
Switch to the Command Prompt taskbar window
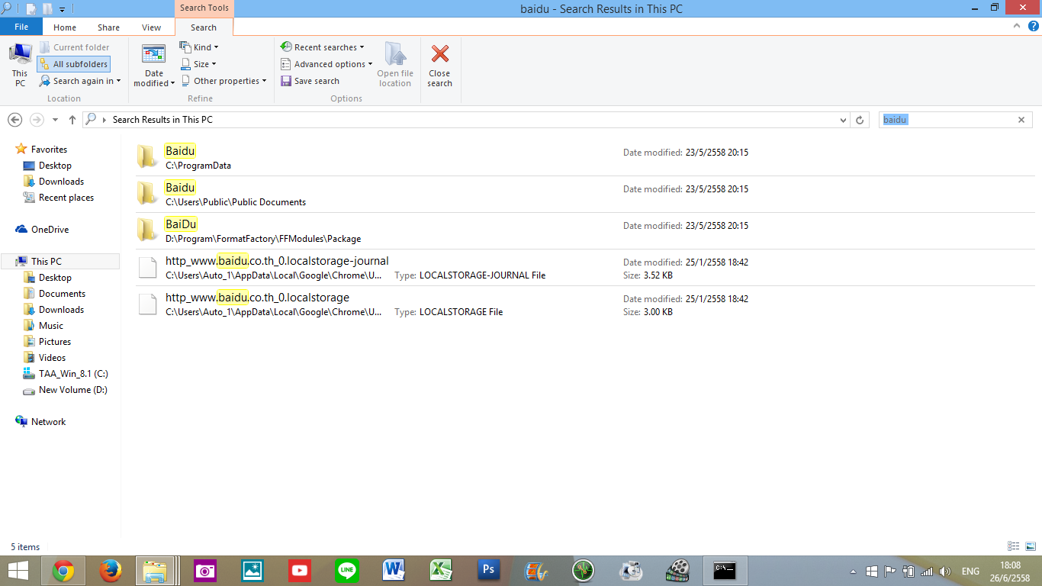click(725, 571)
